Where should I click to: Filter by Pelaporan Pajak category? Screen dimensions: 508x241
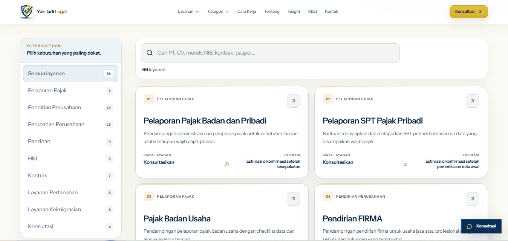70,91
